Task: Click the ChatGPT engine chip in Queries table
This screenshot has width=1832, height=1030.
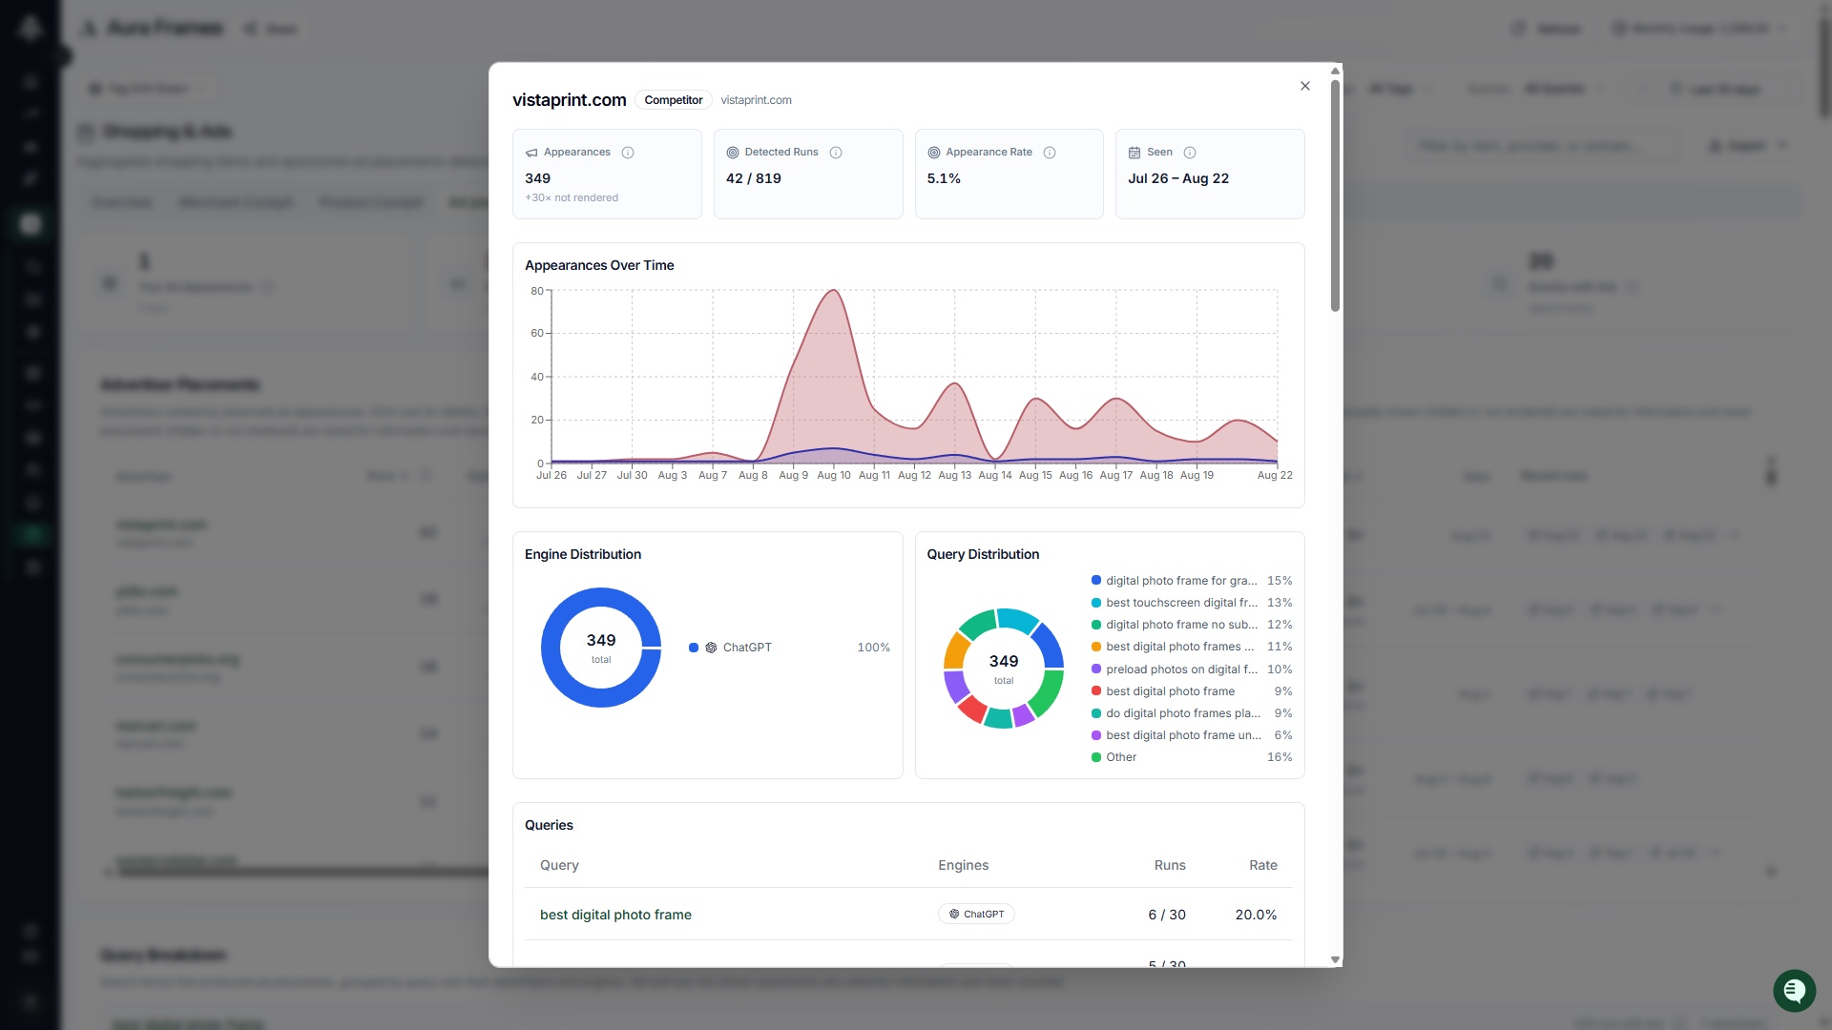Action: (976, 914)
